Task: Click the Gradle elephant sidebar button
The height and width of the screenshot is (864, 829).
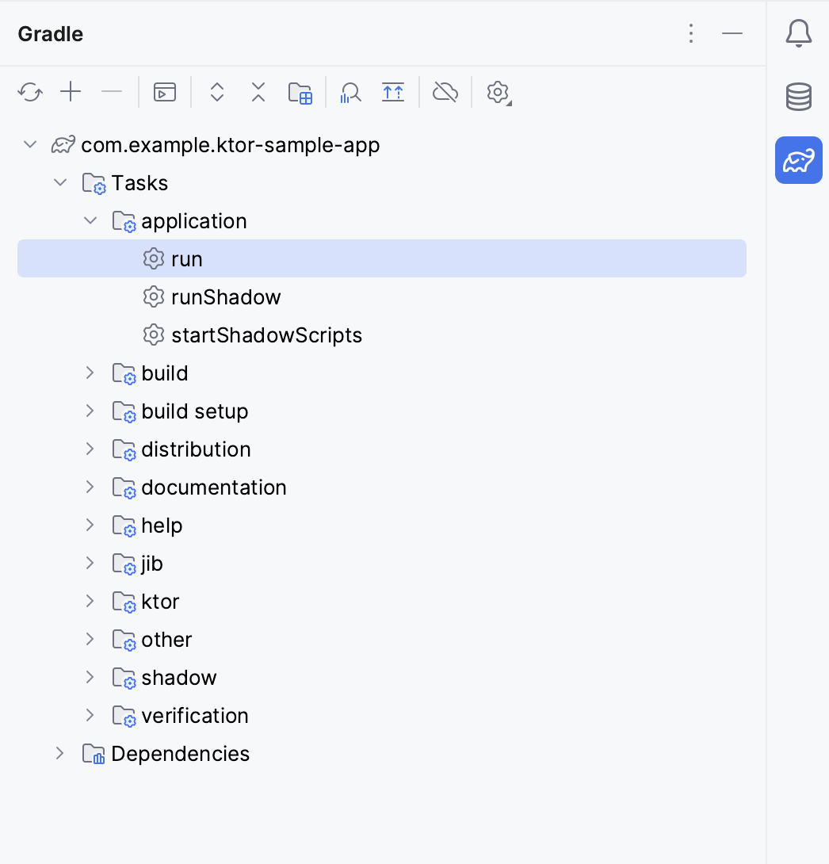Action: click(x=799, y=160)
